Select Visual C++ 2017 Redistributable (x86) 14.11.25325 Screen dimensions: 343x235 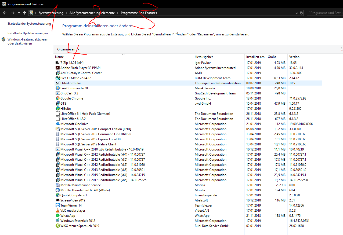pyautogui.click(x=188, y=180)
